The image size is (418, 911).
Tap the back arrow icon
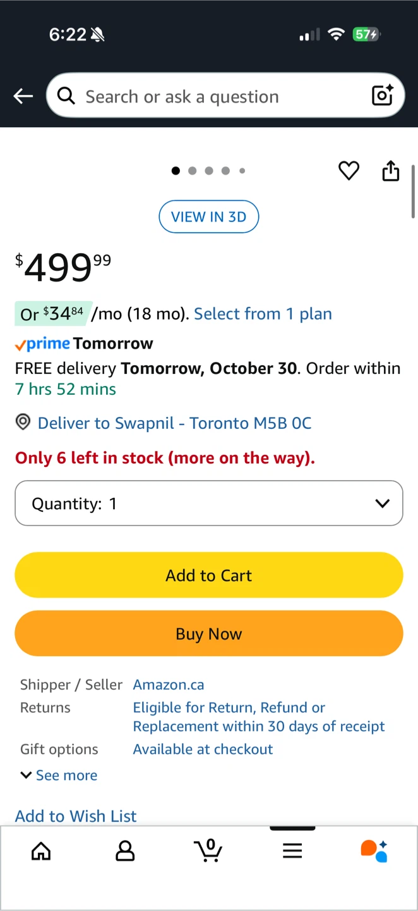pyautogui.click(x=23, y=96)
